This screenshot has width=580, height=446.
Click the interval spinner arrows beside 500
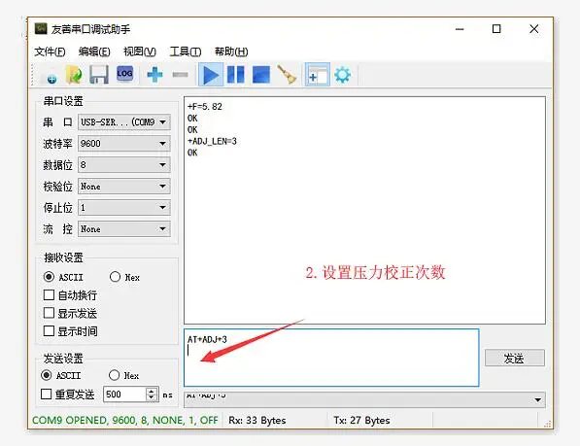tap(152, 395)
